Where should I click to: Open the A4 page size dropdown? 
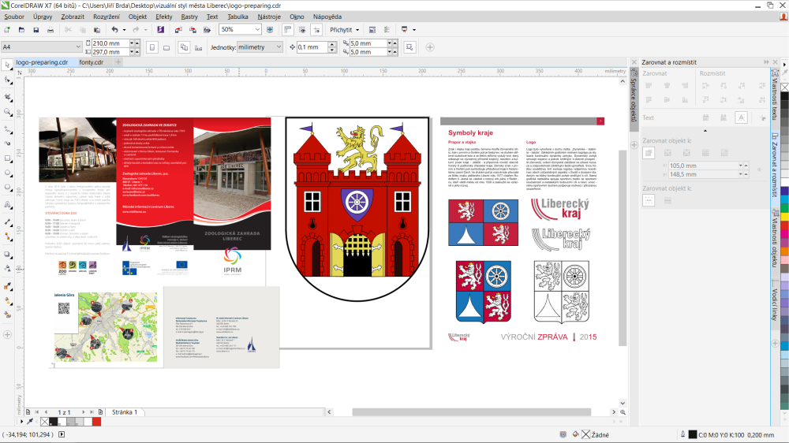point(78,47)
